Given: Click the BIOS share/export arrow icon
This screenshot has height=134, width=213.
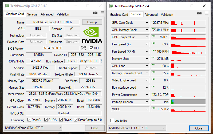Looking at the screenshot, I should [84, 48].
